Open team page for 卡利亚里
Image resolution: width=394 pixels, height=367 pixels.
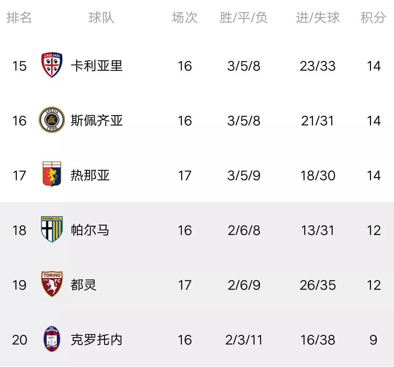[x=97, y=66]
